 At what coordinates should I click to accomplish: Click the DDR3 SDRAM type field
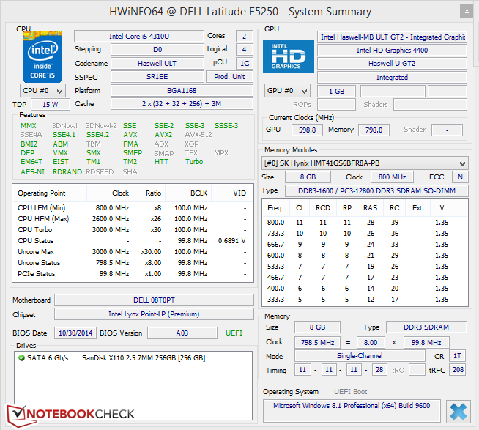coord(426,327)
